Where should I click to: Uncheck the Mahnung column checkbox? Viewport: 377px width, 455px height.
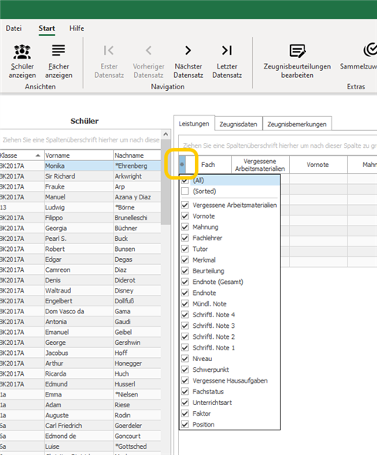185,227
